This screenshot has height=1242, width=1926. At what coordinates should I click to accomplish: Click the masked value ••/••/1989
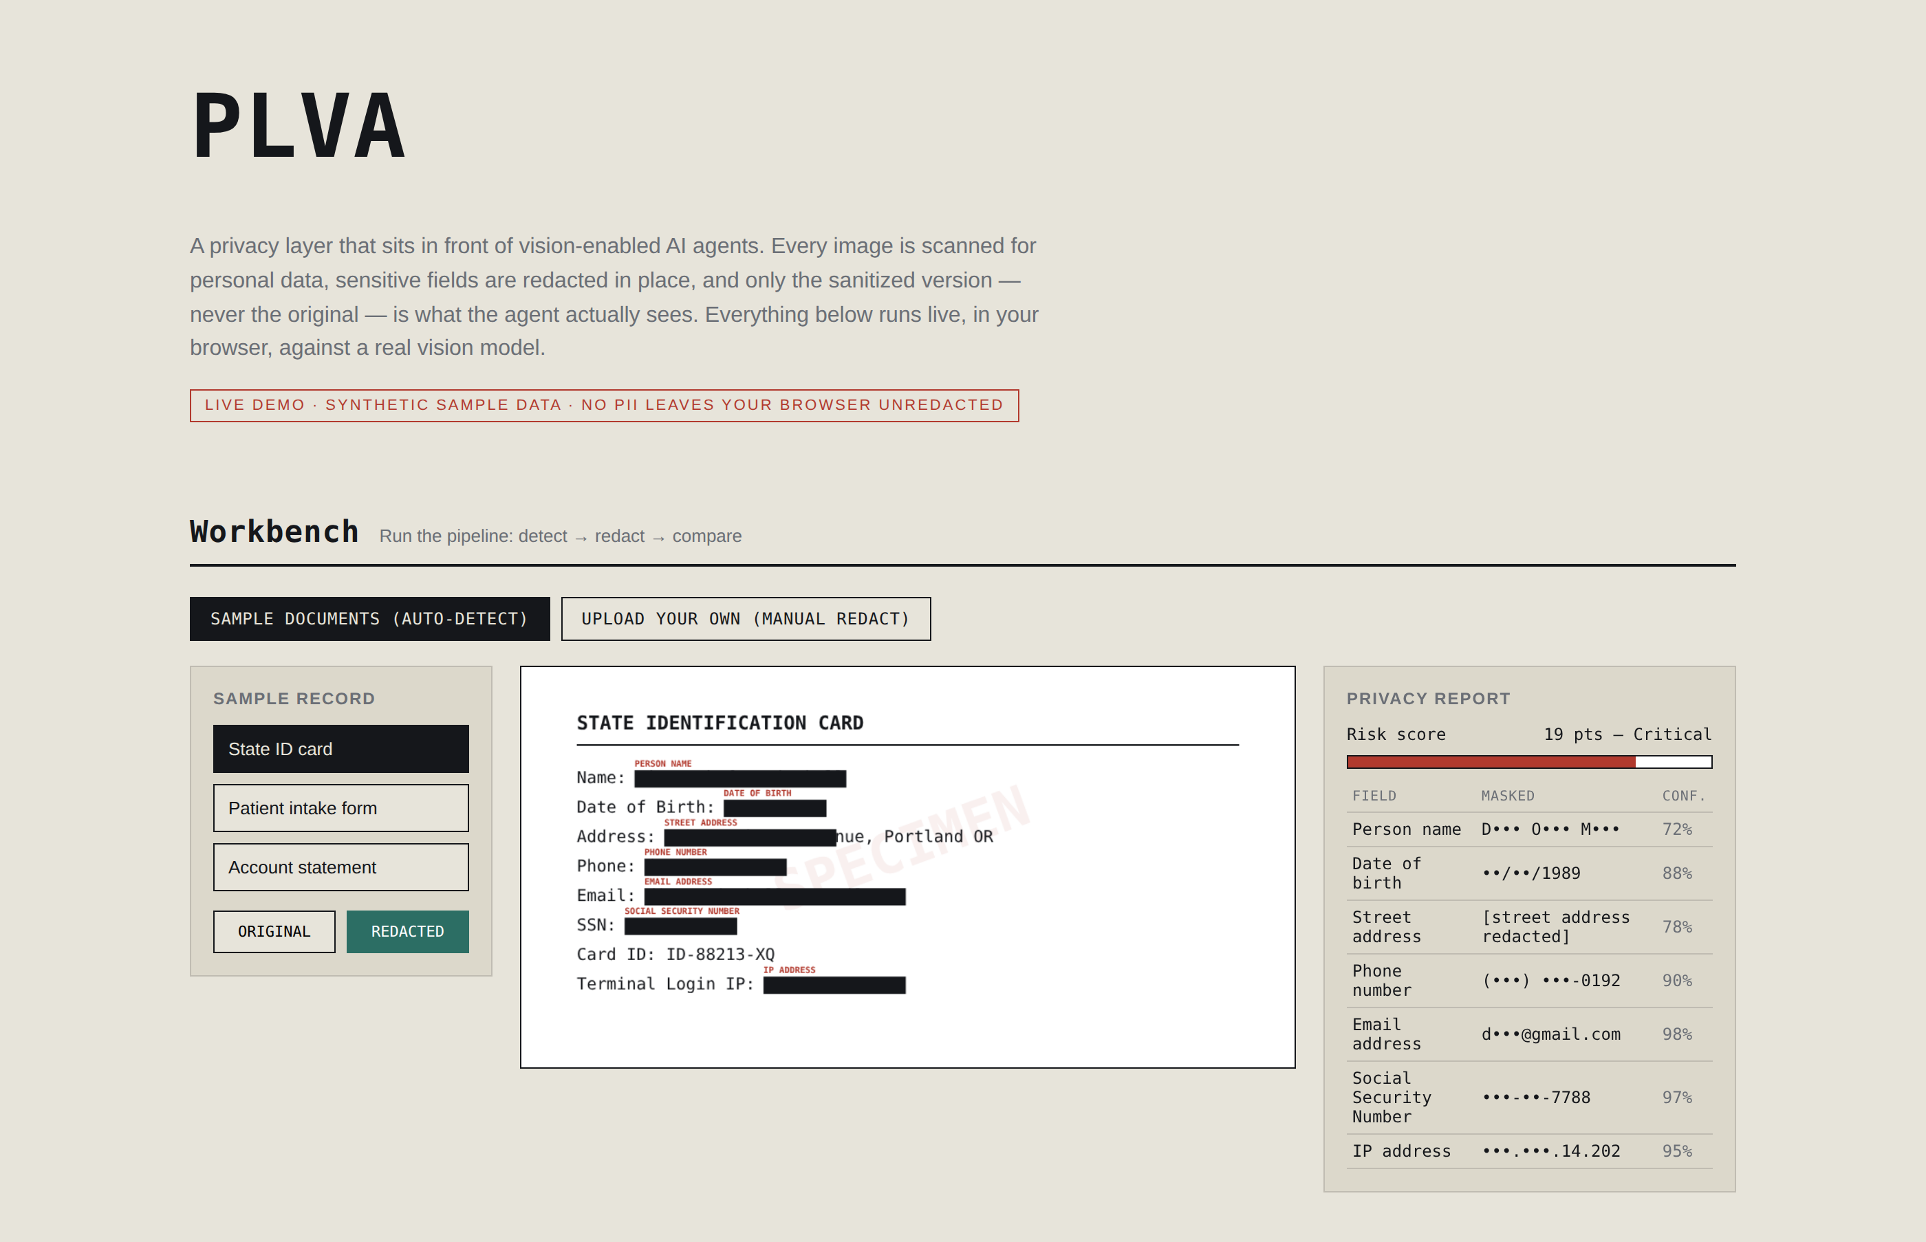[x=1530, y=873]
